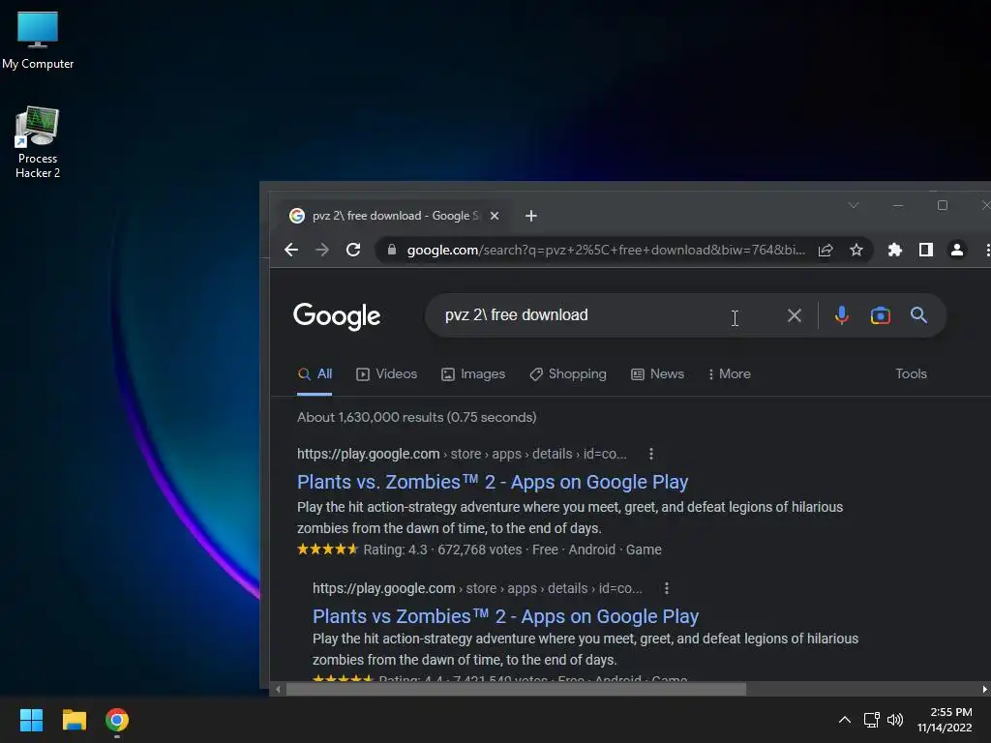Open the network icon in the system tray
Viewport: 991px width, 743px height.
tap(872, 720)
